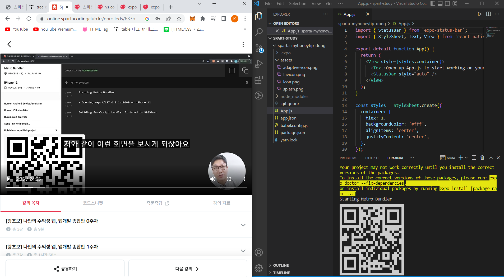The image size is (504, 277).
Task: Share this page icon in address bar
Action: pos(168,18)
